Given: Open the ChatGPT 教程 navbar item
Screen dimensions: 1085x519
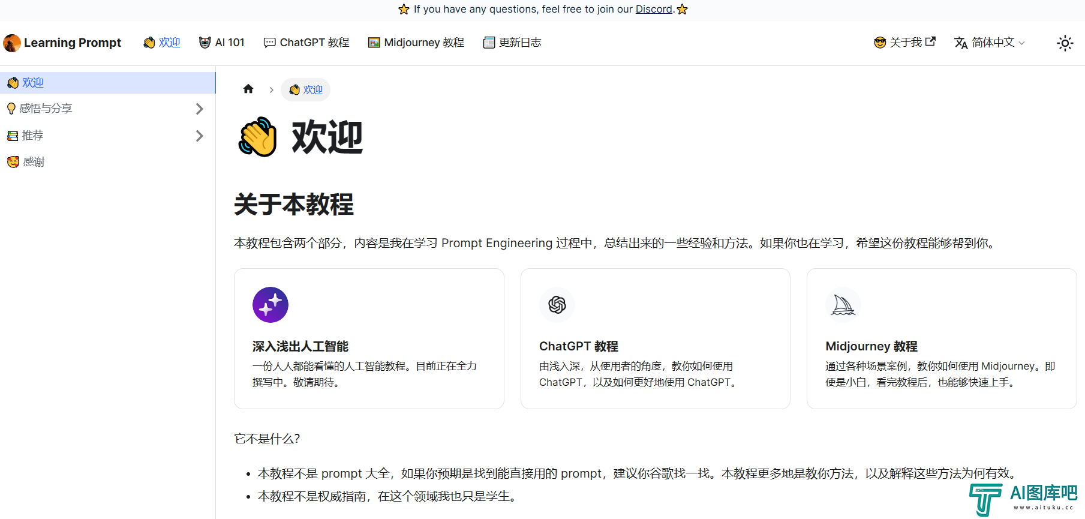Looking at the screenshot, I should pos(306,43).
